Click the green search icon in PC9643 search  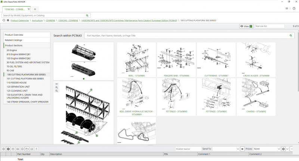(291, 35)
